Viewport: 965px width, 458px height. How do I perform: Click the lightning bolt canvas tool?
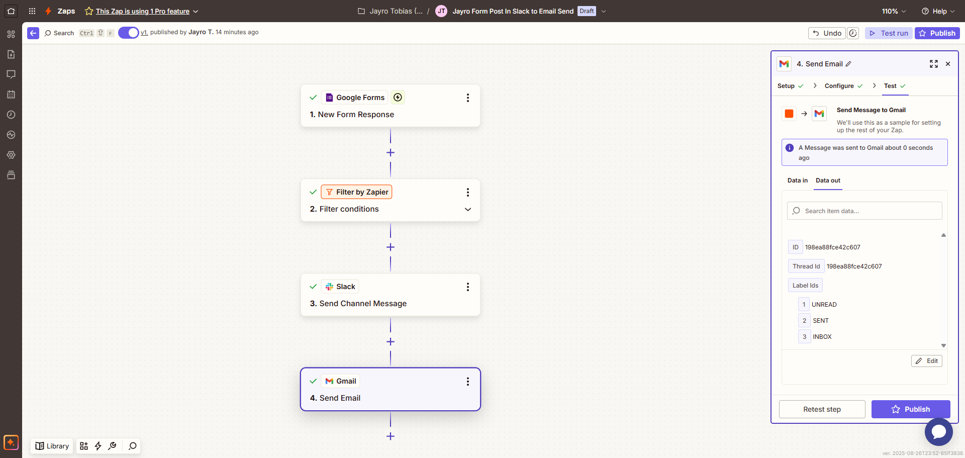click(98, 446)
